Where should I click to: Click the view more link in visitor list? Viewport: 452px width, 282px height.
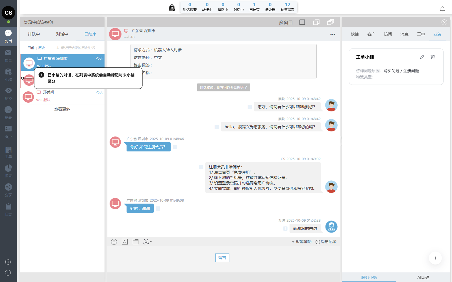[62, 109]
